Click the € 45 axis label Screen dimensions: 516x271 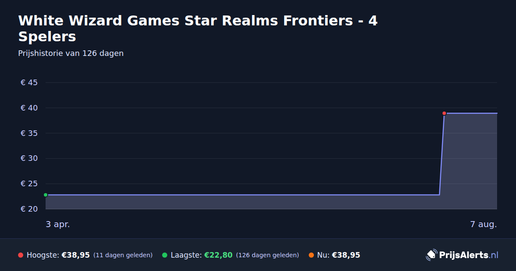(x=29, y=83)
